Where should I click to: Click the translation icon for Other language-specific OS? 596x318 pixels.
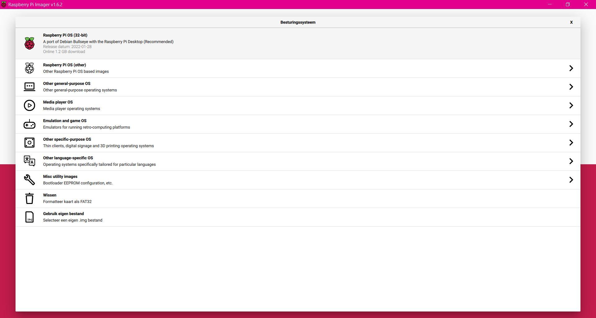29,161
